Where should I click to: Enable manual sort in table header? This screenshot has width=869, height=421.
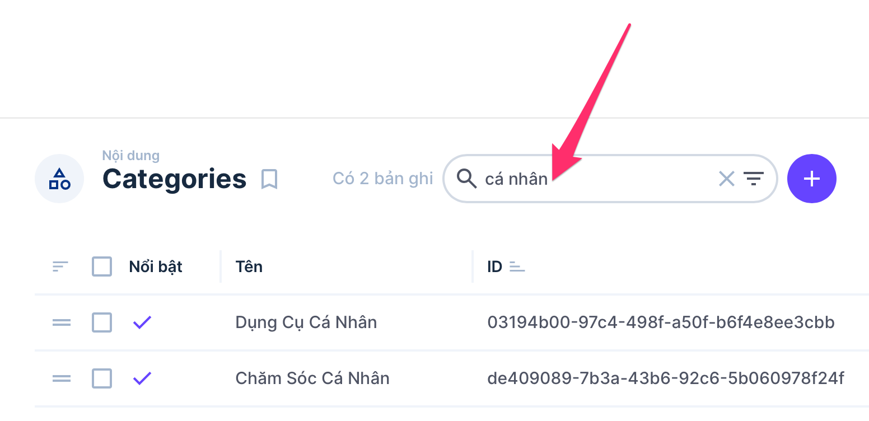(60, 266)
